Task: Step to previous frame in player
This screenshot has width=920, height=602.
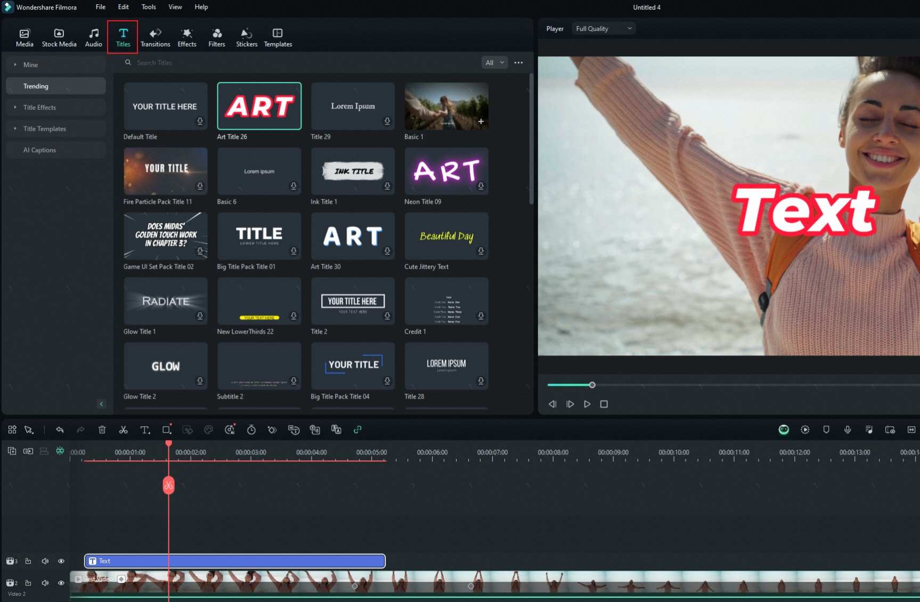Action: (552, 404)
